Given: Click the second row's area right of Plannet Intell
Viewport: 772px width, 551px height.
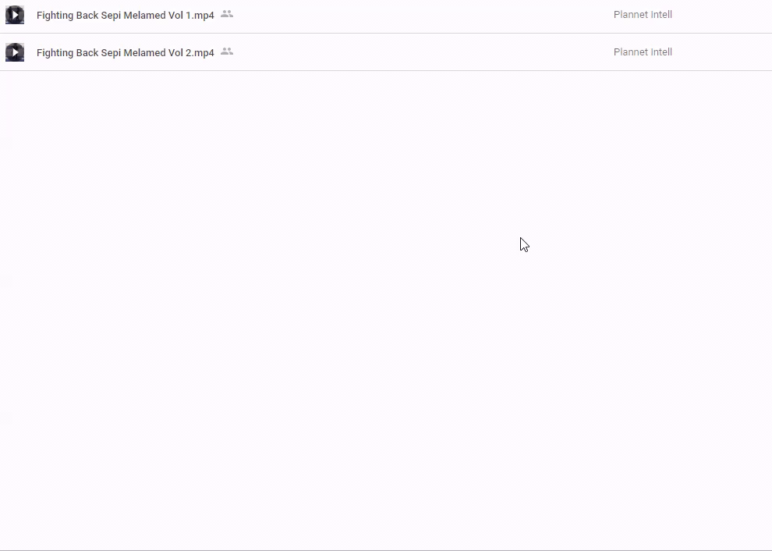Looking at the screenshot, I should 723,52.
